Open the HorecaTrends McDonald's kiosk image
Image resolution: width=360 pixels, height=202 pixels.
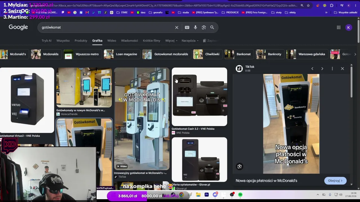point(84,88)
